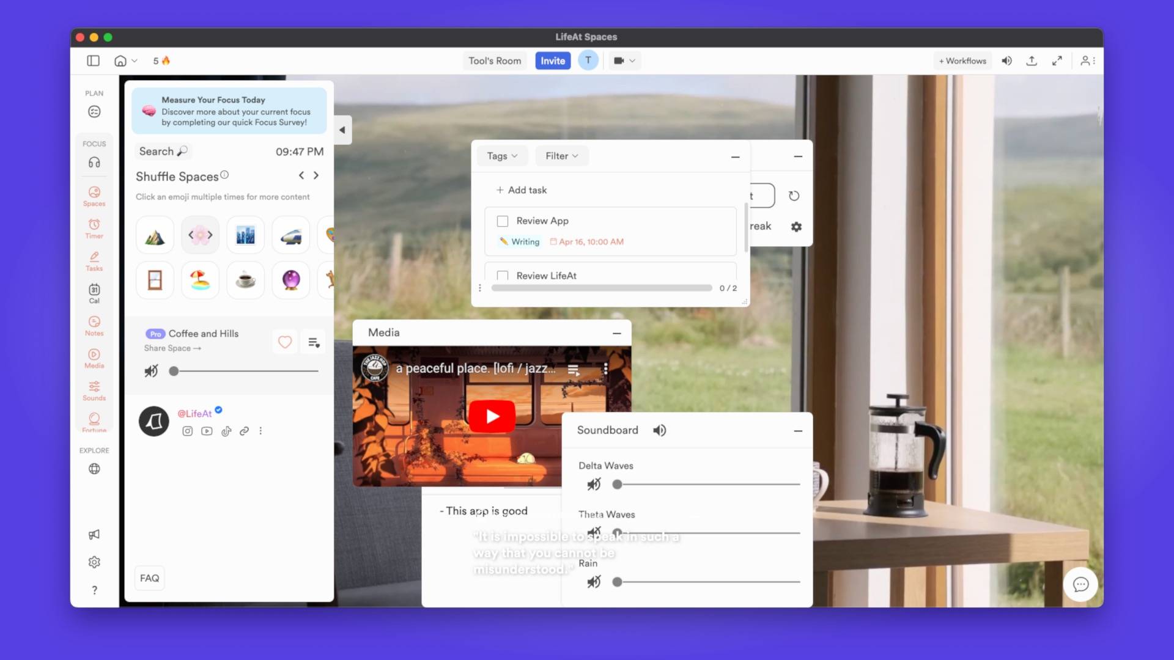Open the chat bubble support icon
This screenshot has width=1174, height=660.
click(1080, 585)
